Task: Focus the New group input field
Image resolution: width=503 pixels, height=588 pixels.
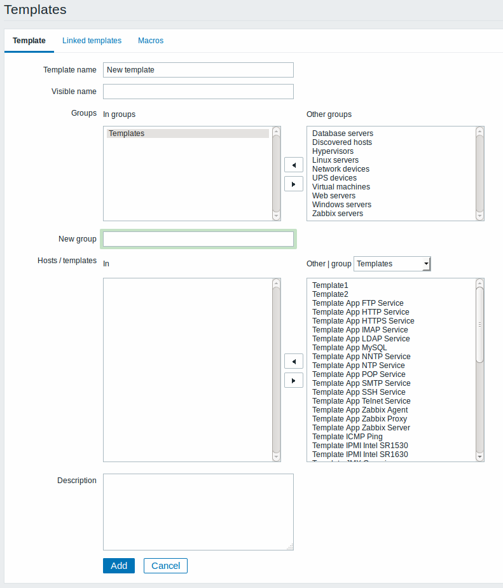Action: point(198,239)
